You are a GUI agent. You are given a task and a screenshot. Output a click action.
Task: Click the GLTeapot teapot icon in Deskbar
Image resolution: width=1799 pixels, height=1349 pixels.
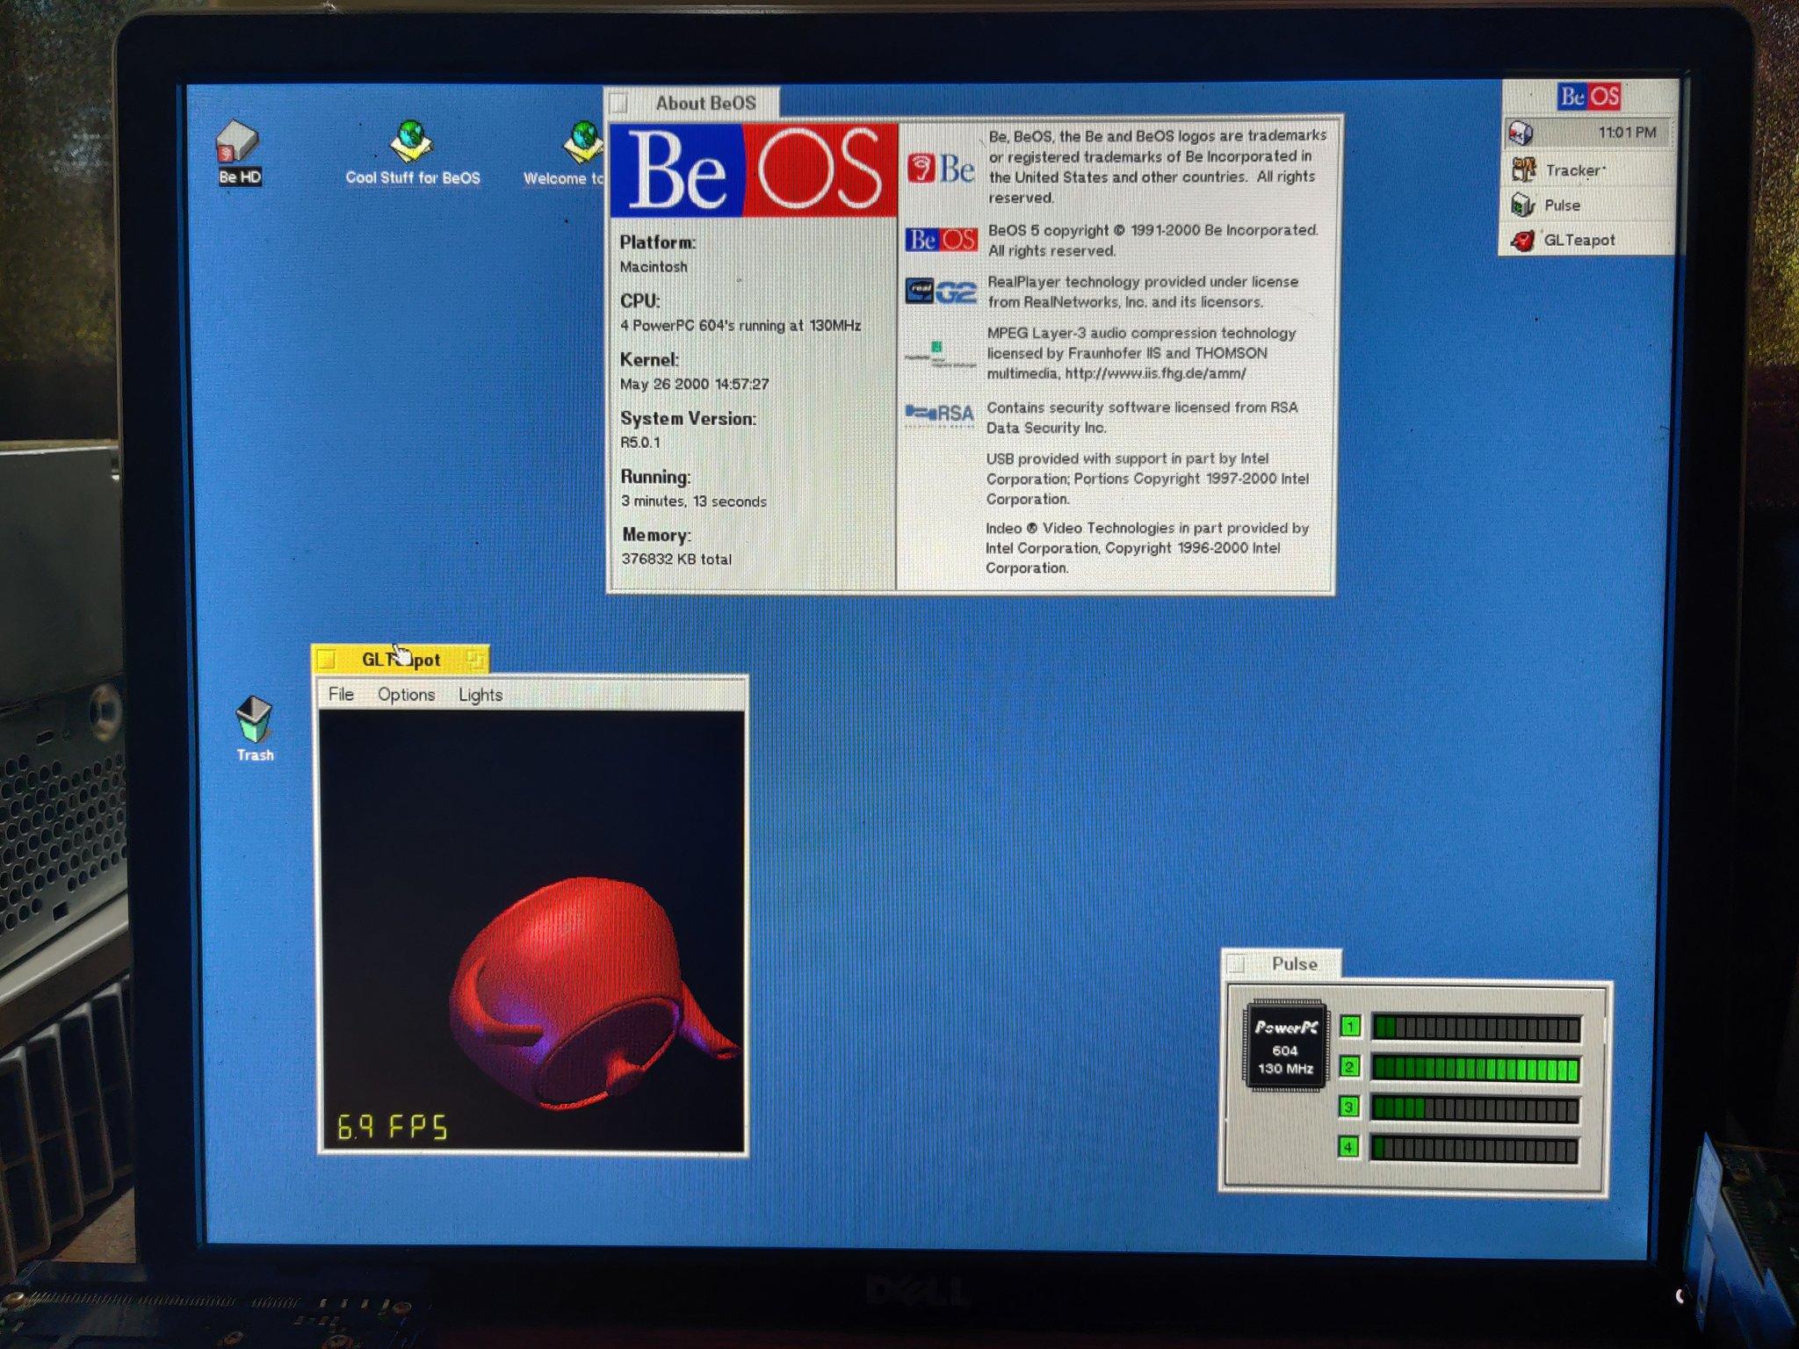coord(1522,240)
